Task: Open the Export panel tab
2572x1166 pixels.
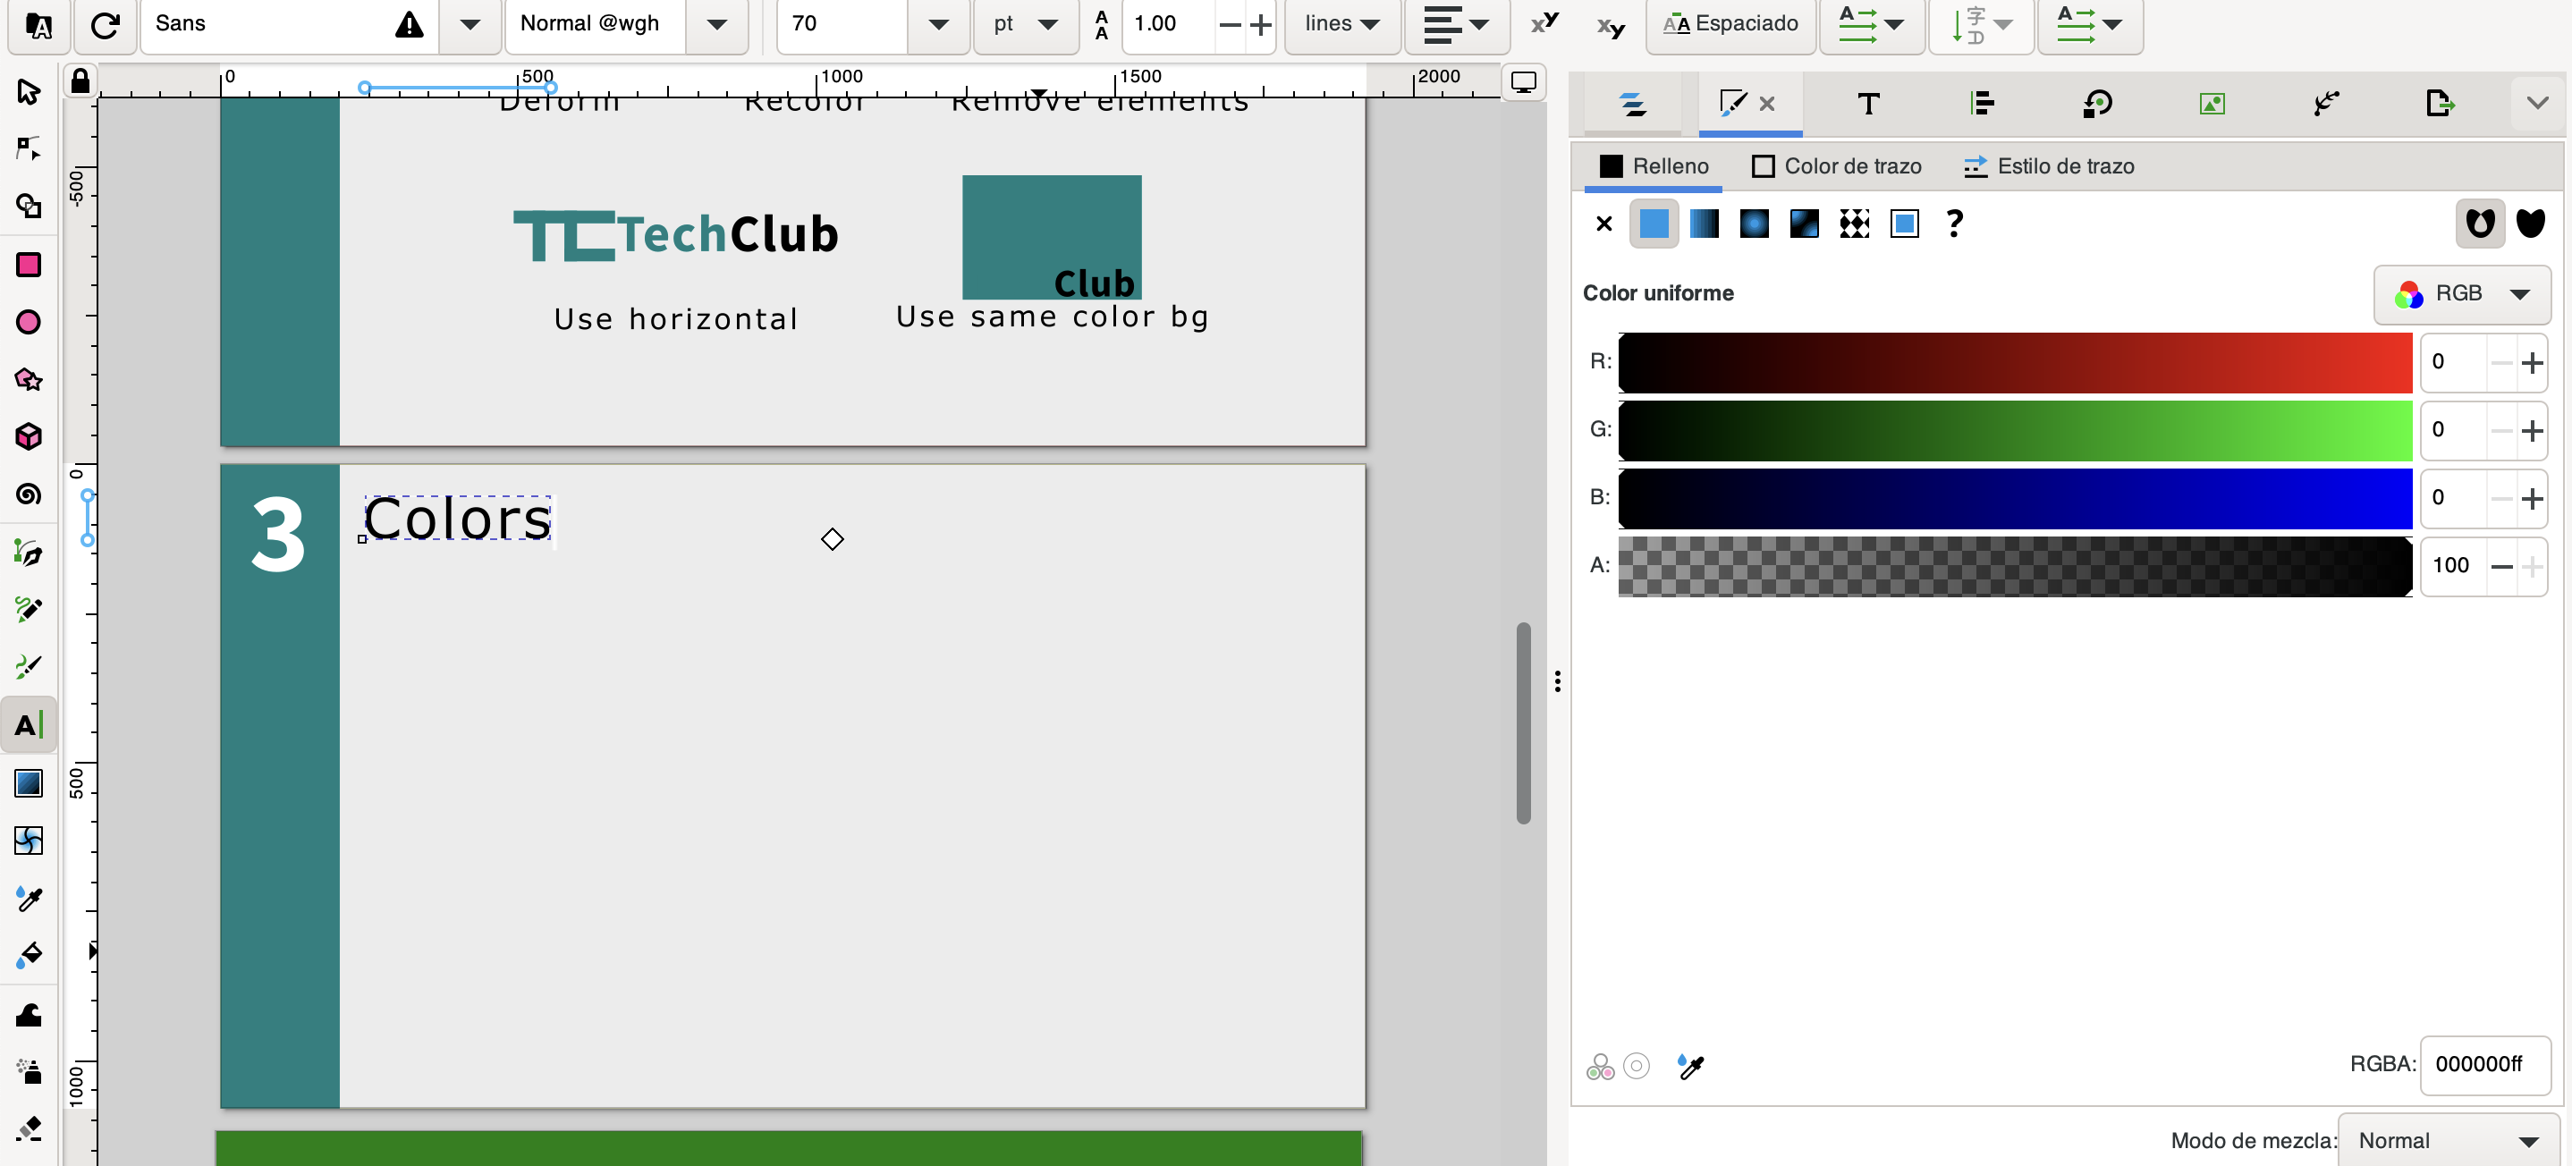Action: tap(2441, 103)
